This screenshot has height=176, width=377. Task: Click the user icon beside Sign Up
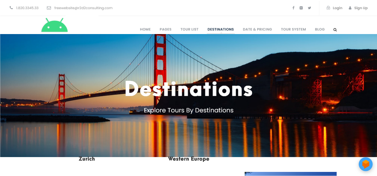tap(350, 8)
